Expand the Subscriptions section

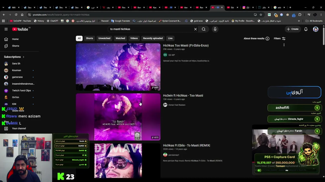pyautogui.click(x=14, y=57)
